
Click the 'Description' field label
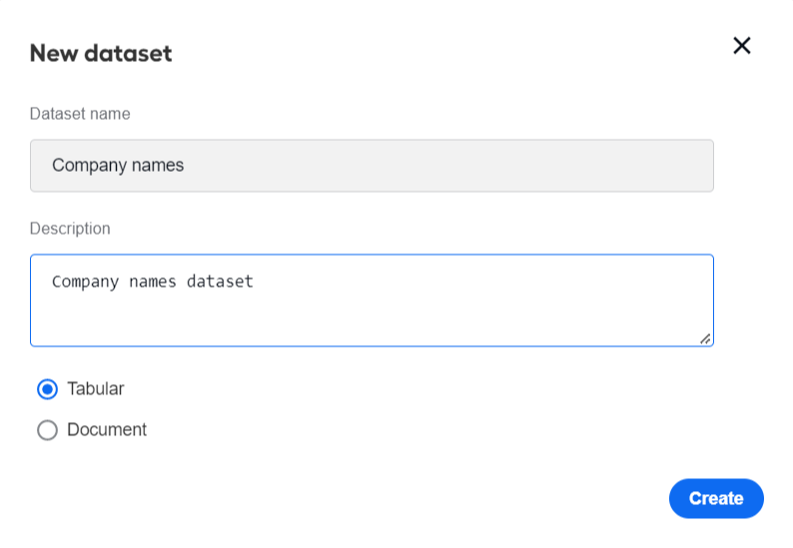70,229
